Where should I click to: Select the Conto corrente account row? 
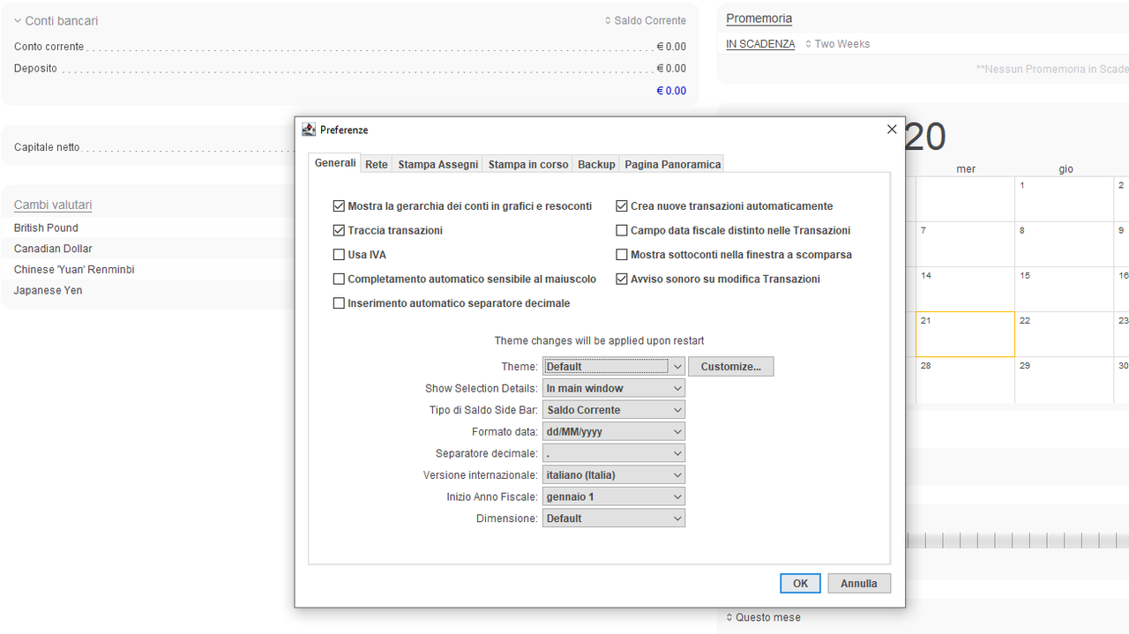point(350,47)
